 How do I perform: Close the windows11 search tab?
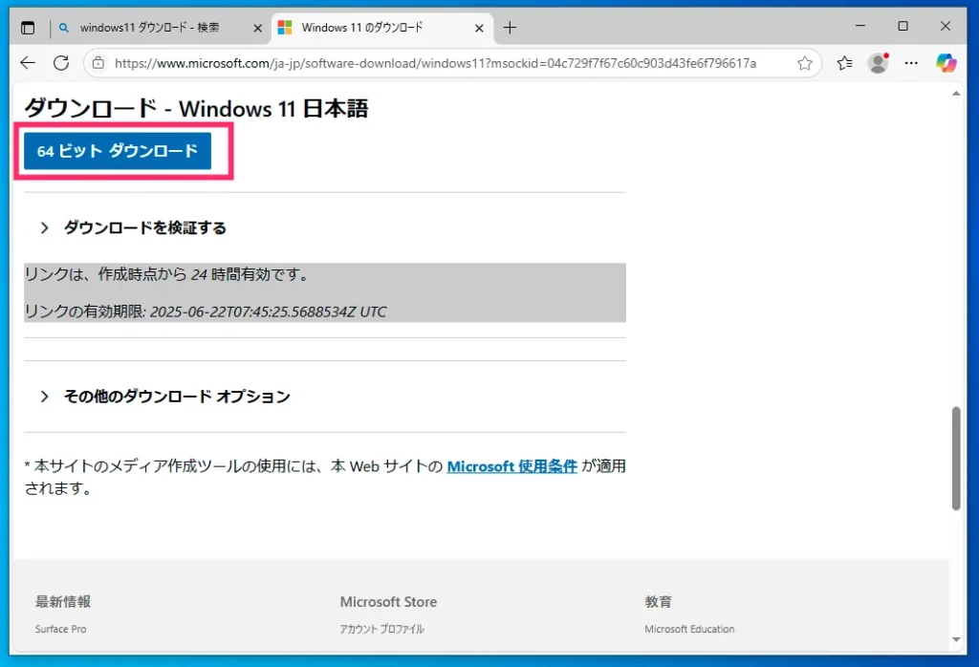pyautogui.click(x=257, y=28)
